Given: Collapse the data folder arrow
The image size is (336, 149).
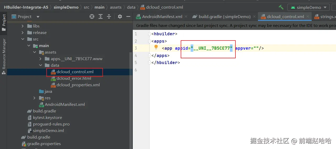Looking at the screenshot, I should (x=40, y=65).
